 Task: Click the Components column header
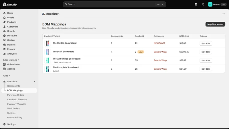(x=117, y=36)
